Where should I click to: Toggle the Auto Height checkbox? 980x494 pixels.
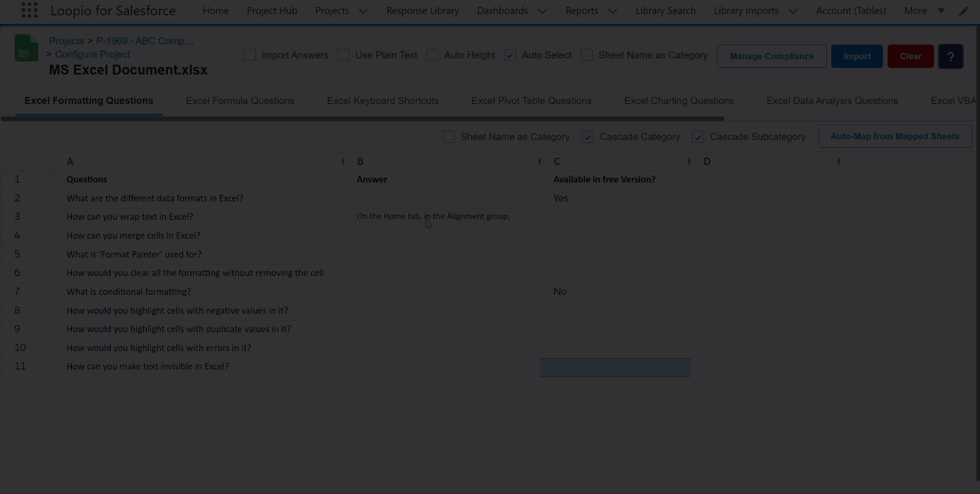(x=432, y=55)
